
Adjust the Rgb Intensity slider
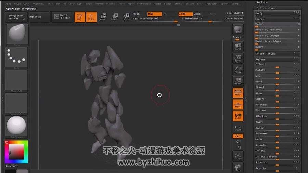(x=155, y=19)
